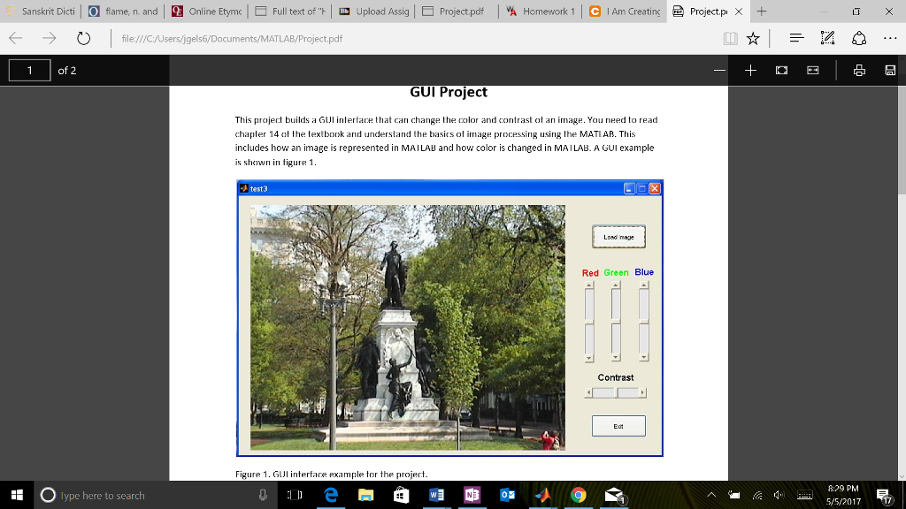Click the Cortana microphone icon
This screenshot has height=509, width=906.
(263, 495)
